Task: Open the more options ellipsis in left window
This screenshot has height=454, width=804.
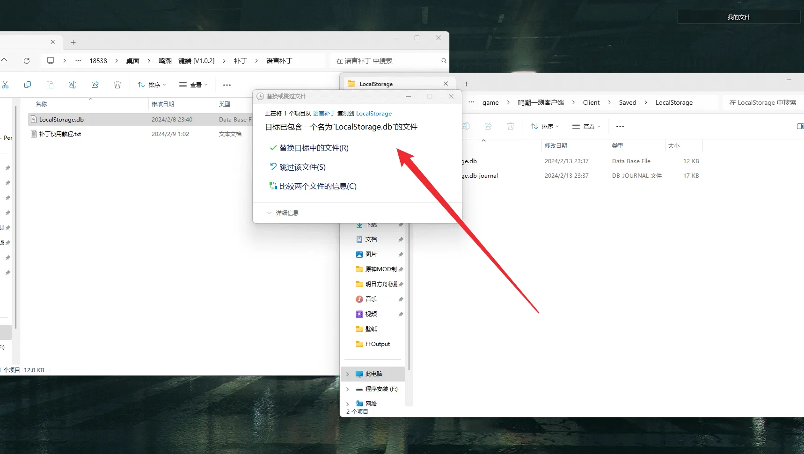Action: (x=227, y=85)
